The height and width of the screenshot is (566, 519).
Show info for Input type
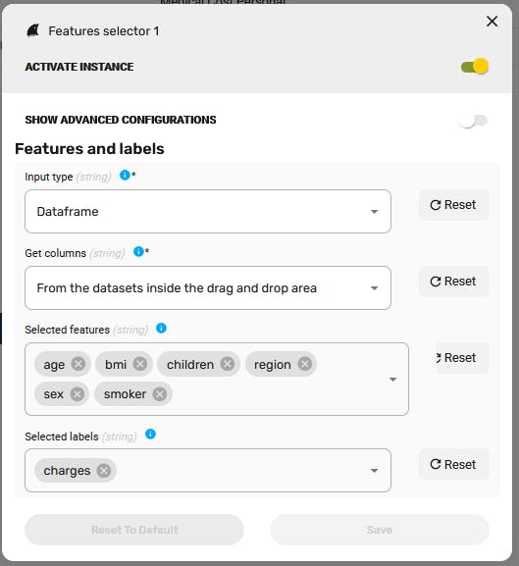(x=125, y=175)
